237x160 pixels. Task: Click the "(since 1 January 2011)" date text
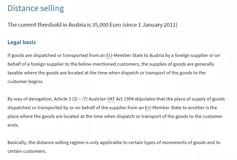(150, 25)
